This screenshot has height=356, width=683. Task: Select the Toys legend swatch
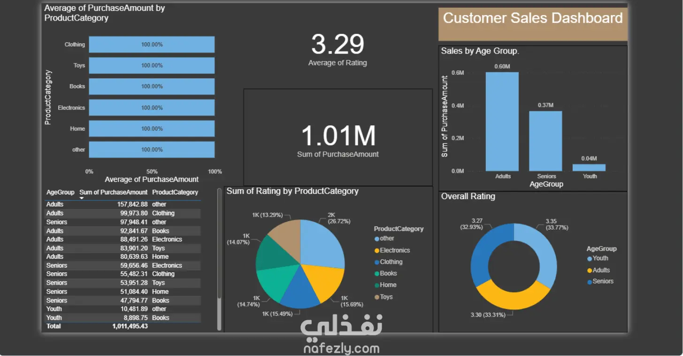[377, 297]
